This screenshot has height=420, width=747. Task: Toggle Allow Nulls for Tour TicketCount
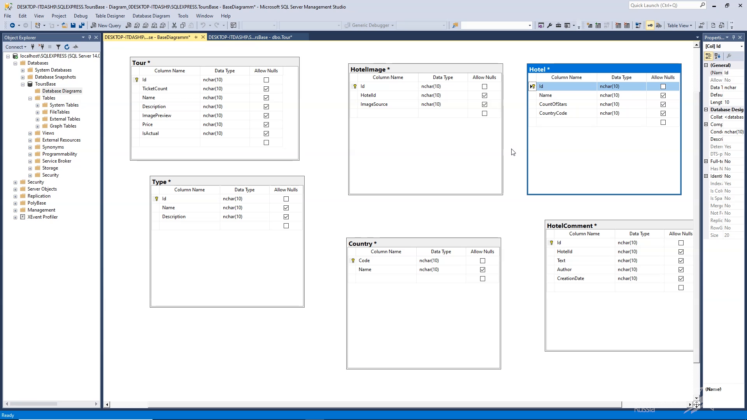click(x=266, y=89)
